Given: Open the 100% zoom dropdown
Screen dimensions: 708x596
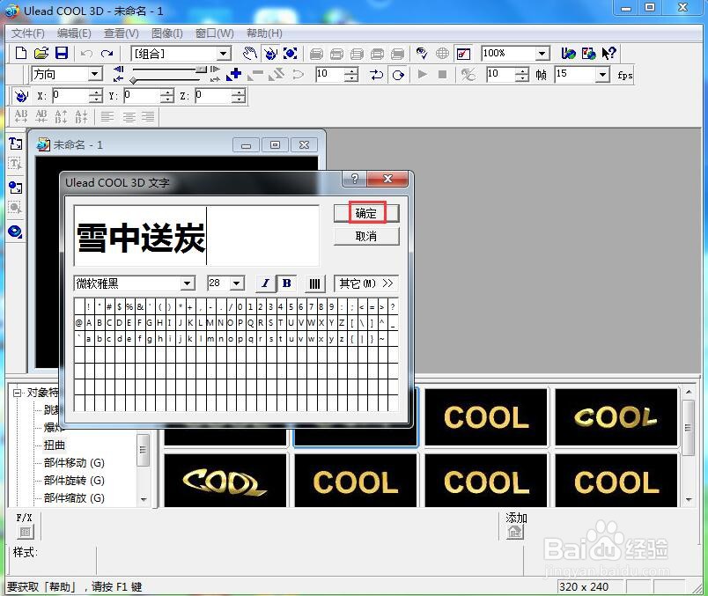Looking at the screenshot, I should coord(542,54).
